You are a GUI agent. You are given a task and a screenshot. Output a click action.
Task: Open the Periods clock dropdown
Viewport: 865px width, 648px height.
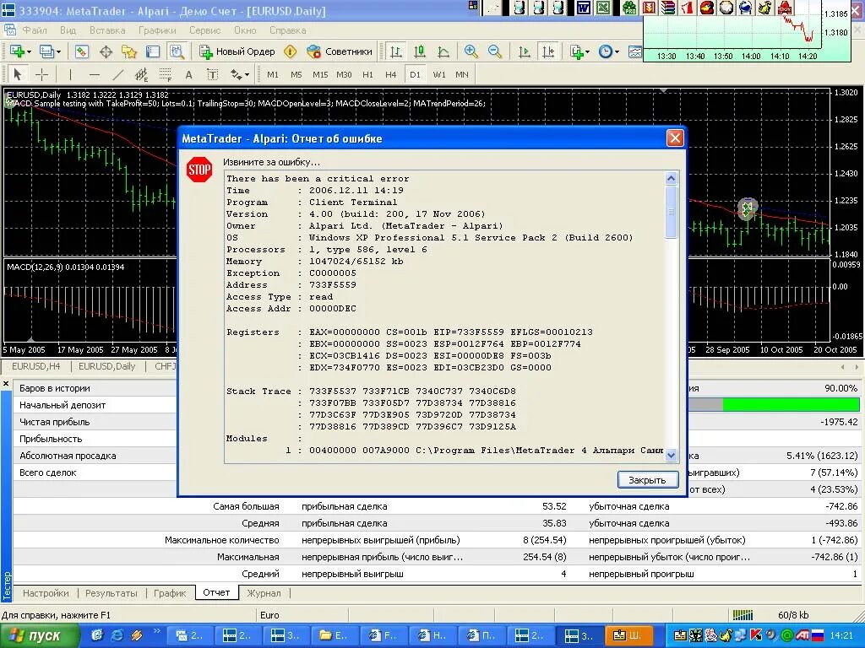click(609, 51)
